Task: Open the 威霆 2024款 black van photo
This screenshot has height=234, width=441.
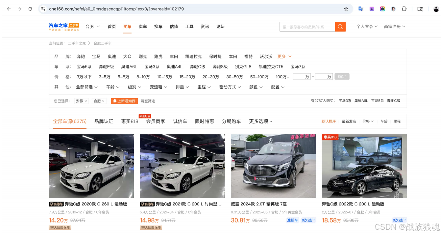Action: pyautogui.click(x=273, y=166)
